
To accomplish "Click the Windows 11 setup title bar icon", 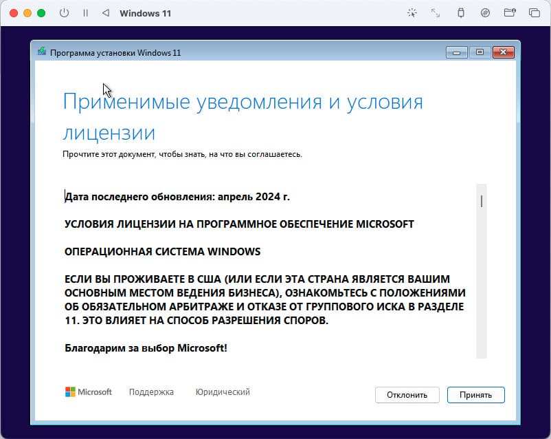I will (x=43, y=52).
